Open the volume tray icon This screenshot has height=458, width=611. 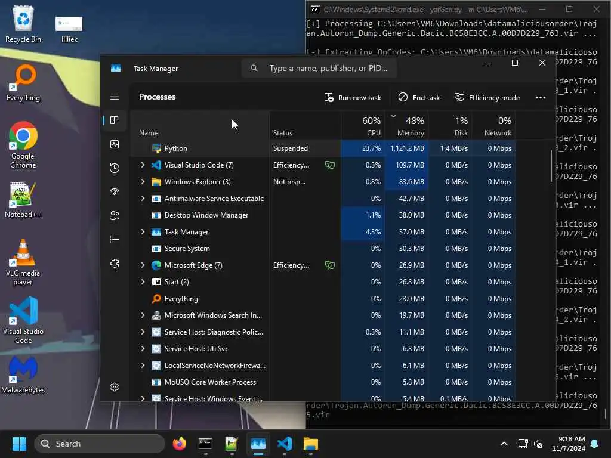[x=538, y=444]
